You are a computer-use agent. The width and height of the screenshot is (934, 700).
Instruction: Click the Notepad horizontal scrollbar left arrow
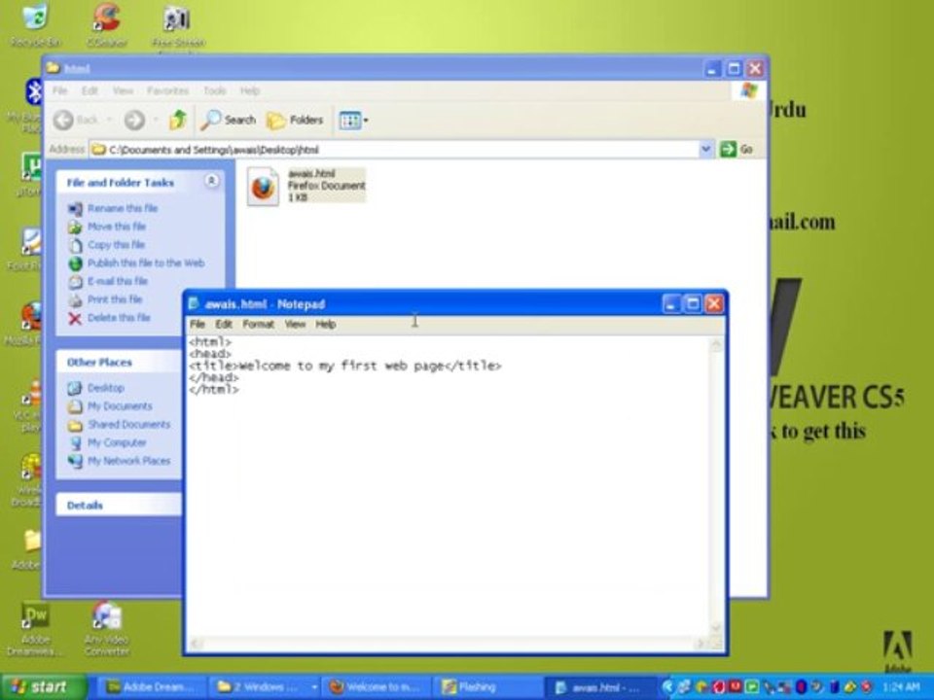tap(197, 644)
